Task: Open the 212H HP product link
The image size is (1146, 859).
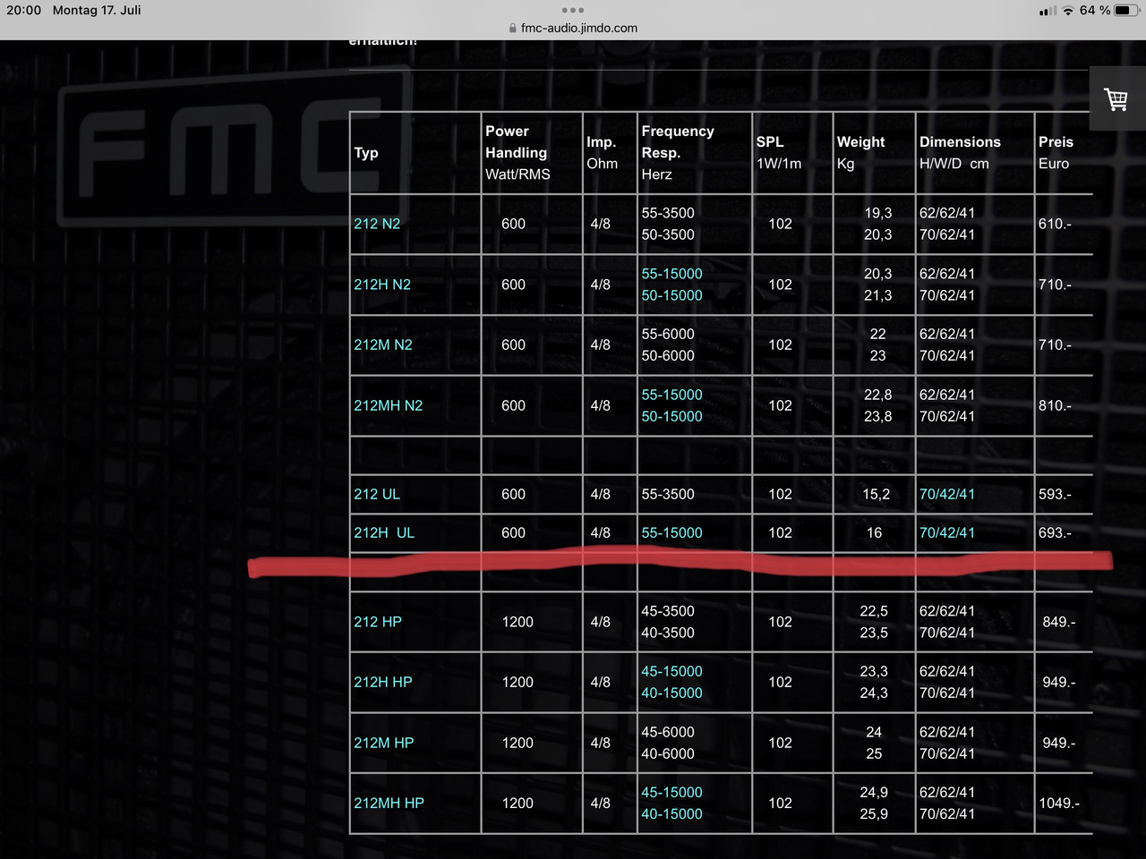Action: [383, 682]
